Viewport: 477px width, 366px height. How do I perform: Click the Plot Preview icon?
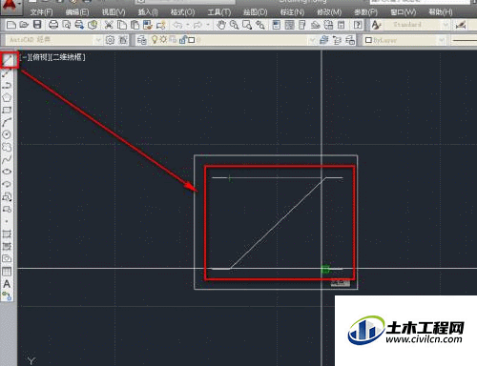[x=66, y=25]
